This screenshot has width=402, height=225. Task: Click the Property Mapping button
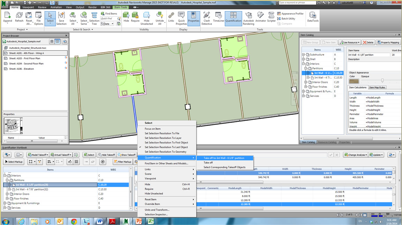point(388,42)
